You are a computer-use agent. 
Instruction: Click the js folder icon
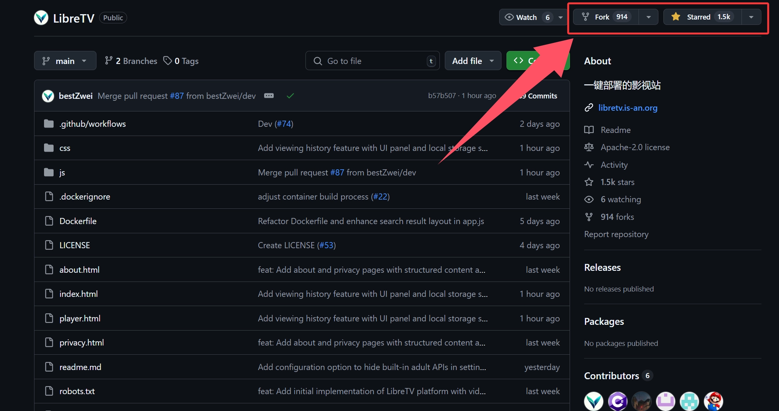49,172
